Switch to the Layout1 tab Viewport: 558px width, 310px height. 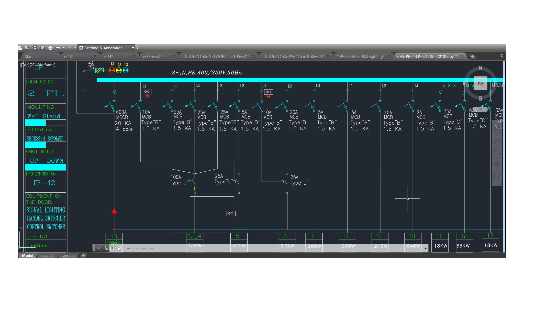[47, 256]
